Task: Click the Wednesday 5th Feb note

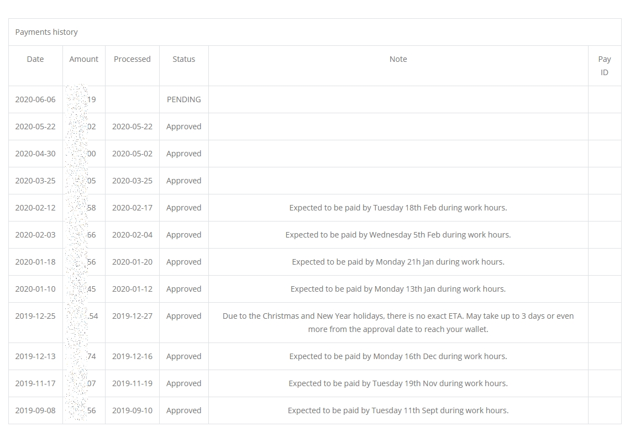Action: tap(398, 235)
